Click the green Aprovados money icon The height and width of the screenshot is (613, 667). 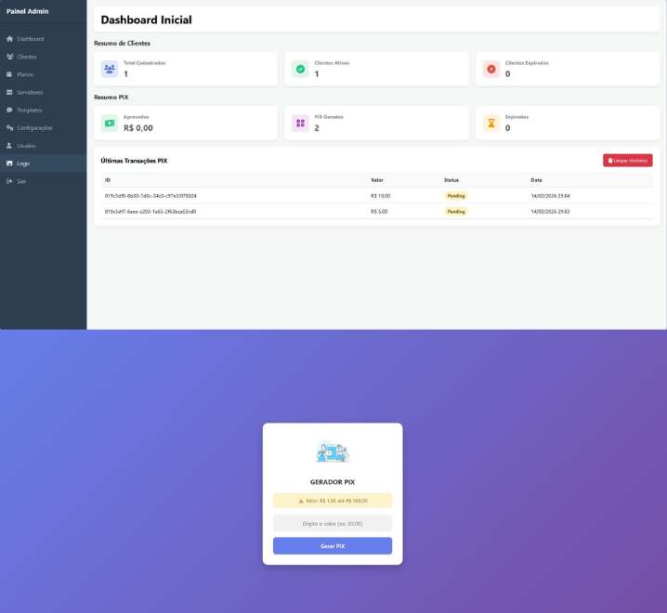tap(110, 123)
